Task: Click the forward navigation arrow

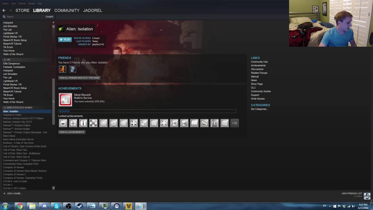Action: (x=10, y=10)
